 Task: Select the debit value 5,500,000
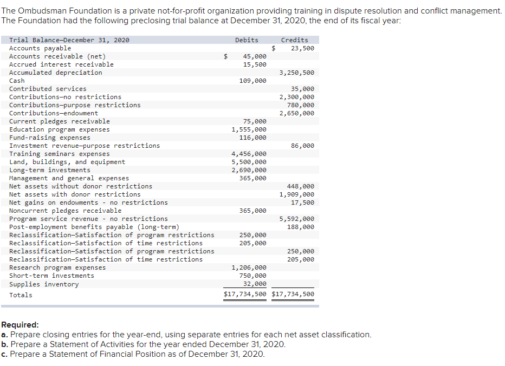tap(249, 162)
